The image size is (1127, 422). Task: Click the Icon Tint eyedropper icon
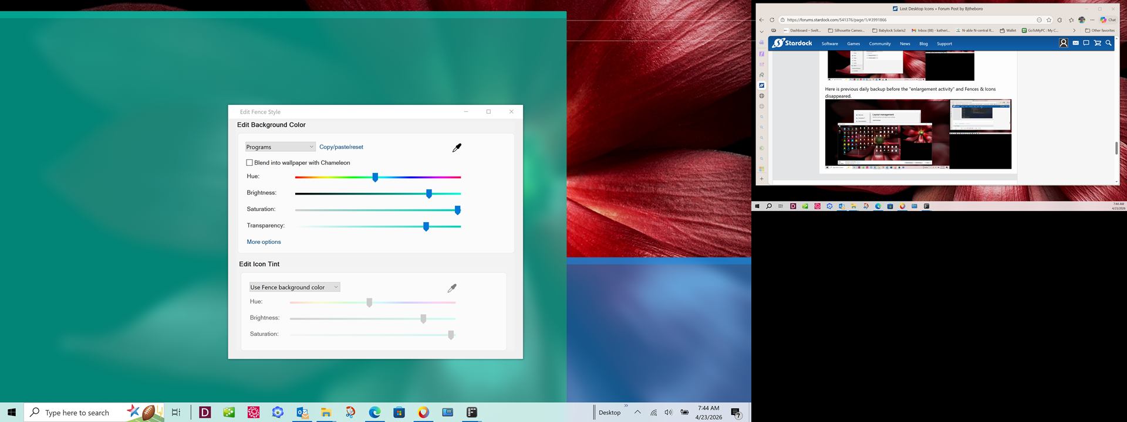(x=451, y=288)
